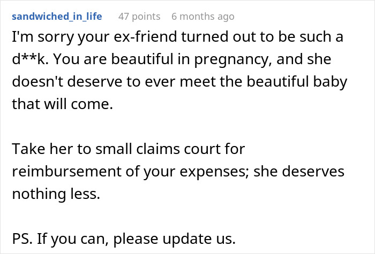Click the line "that will come."
375x254 pixels.
click(62, 105)
